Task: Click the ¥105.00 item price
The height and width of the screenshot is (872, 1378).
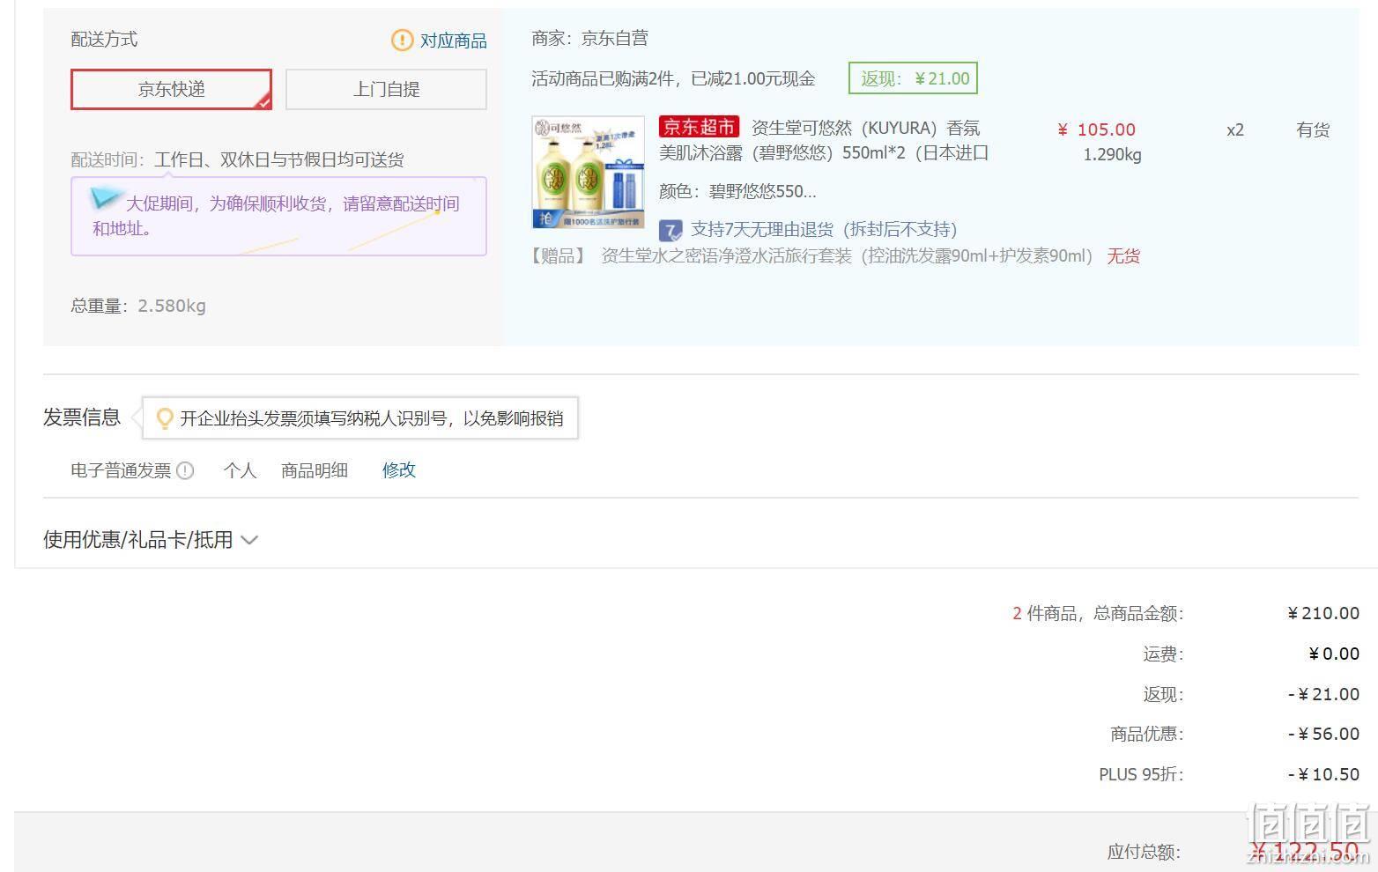Action: 1096,129
